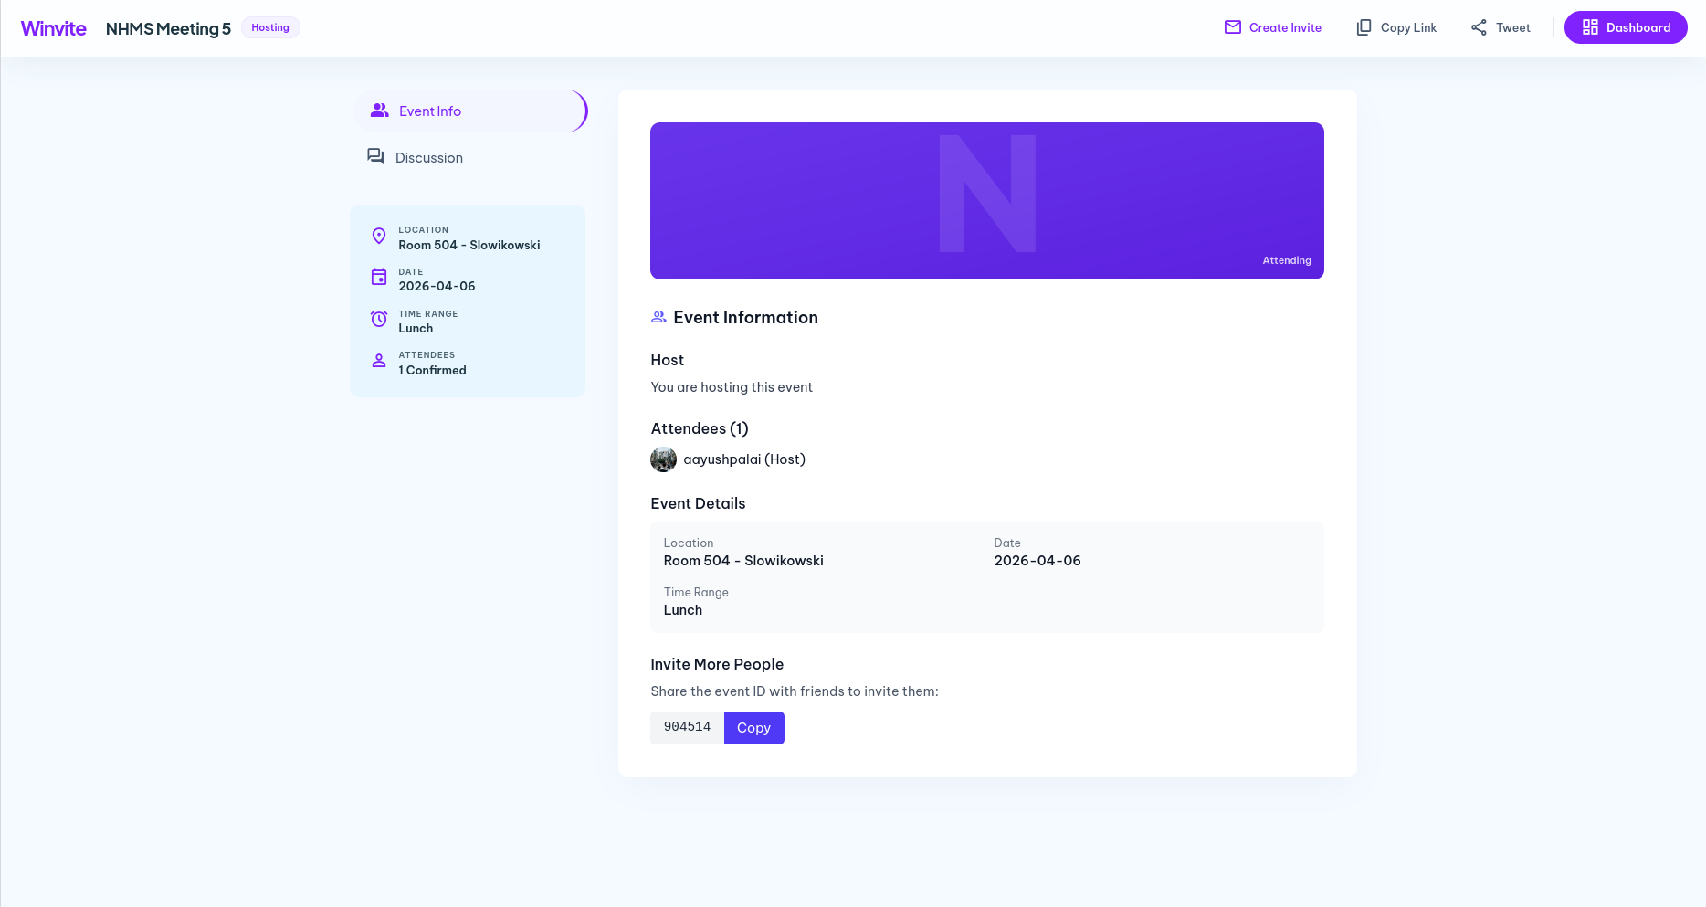Switch to the Discussion tab

tap(469, 157)
